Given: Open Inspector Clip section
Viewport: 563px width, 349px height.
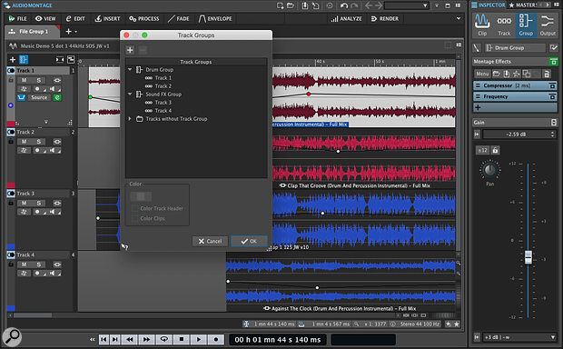Looking at the screenshot, I should tap(482, 25).
